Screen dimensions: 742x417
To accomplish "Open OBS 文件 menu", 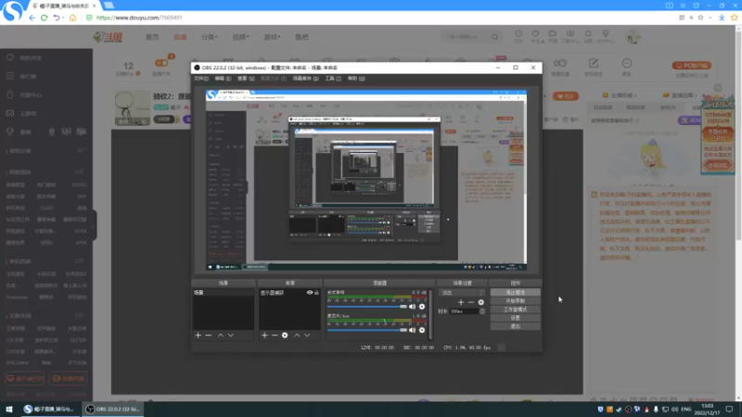I will point(201,79).
